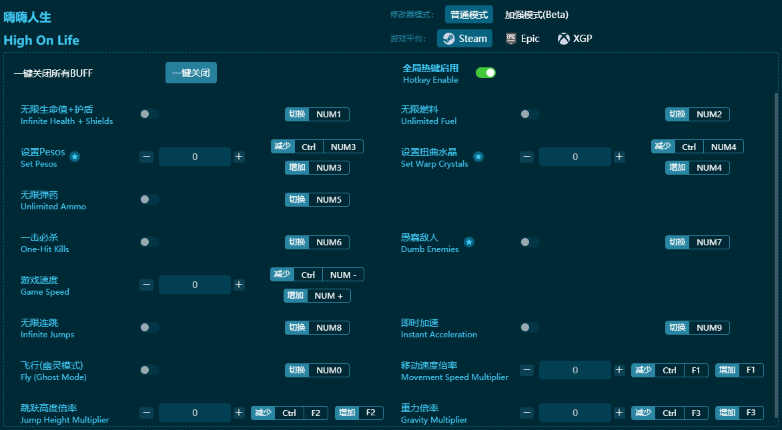Increase Game Speed with plus button
Viewport: 782px width, 430px height.
point(239,285)
